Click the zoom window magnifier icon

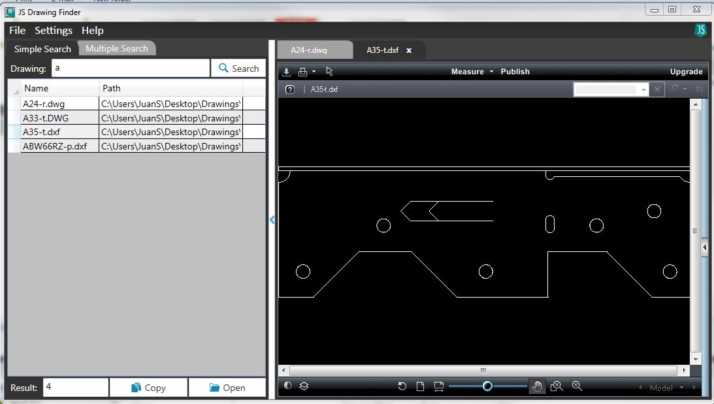pyautogui.click(x=557, y=386)
